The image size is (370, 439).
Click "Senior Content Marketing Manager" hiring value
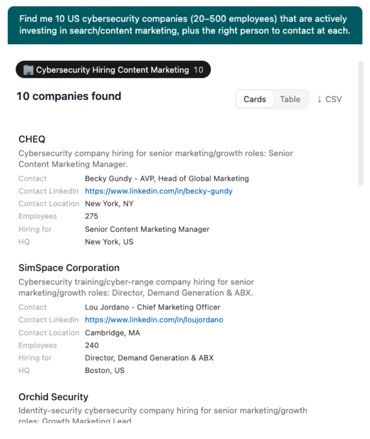(147, 229)
